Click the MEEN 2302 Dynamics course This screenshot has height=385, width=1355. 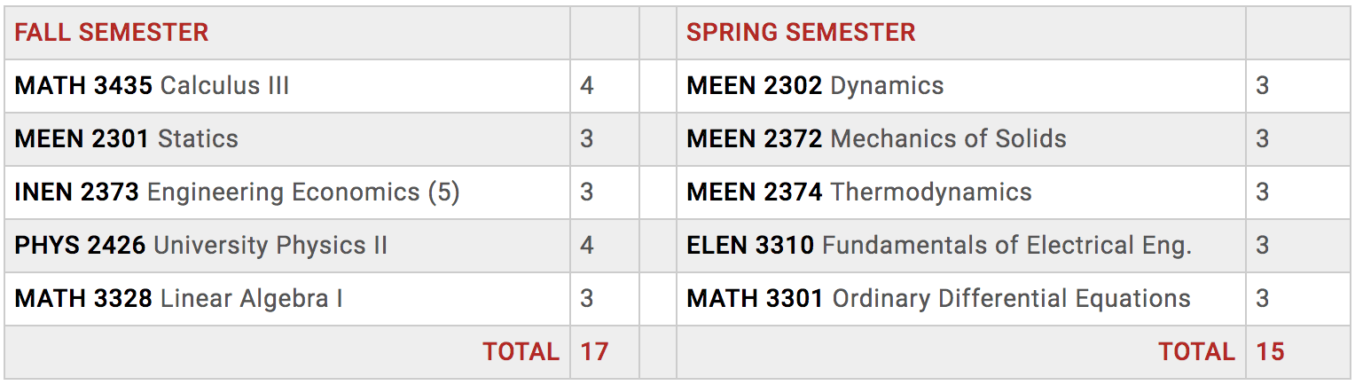pyautogui.click(x=815, y=86)
